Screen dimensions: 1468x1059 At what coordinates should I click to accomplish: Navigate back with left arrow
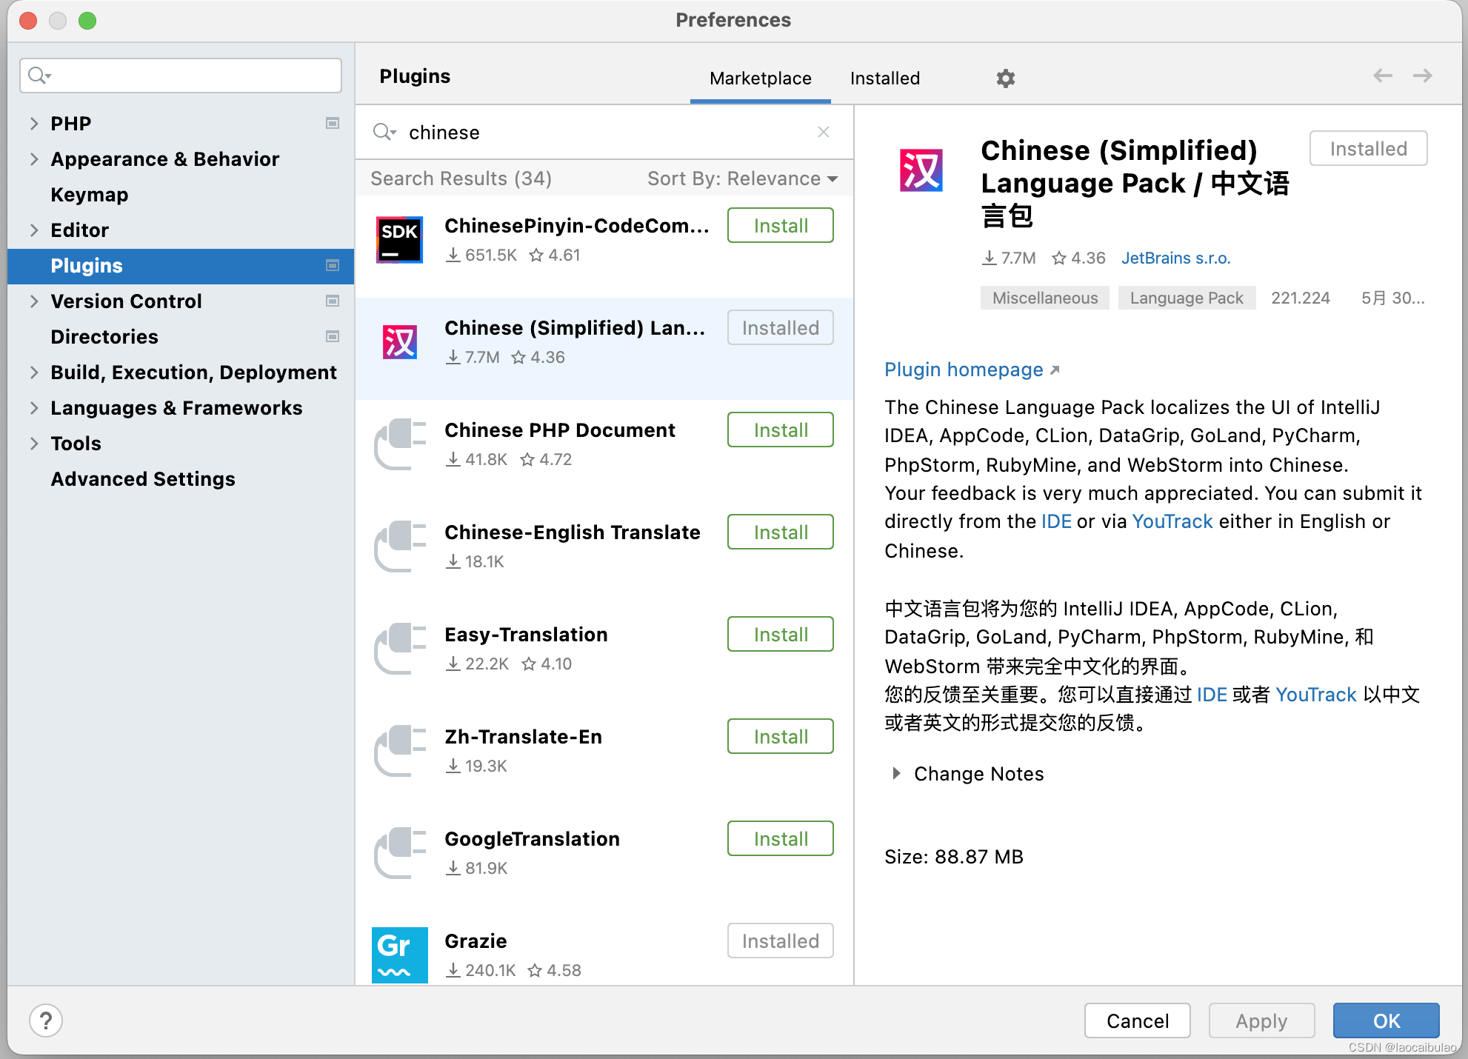1382,76
